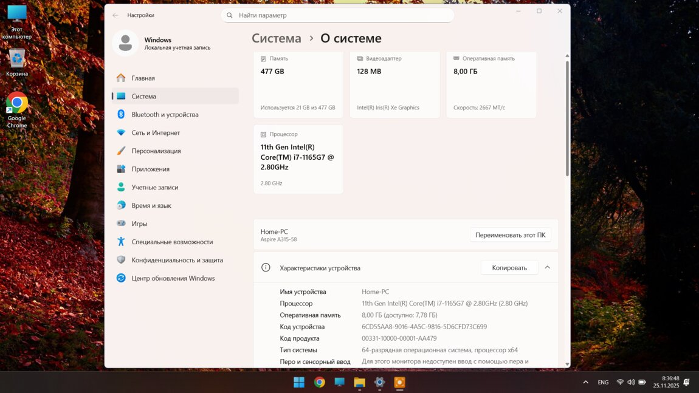The height and width of the screenshot is (393, 699).
Task: Click the Windows Start button
Action: [x=299, y=382]
